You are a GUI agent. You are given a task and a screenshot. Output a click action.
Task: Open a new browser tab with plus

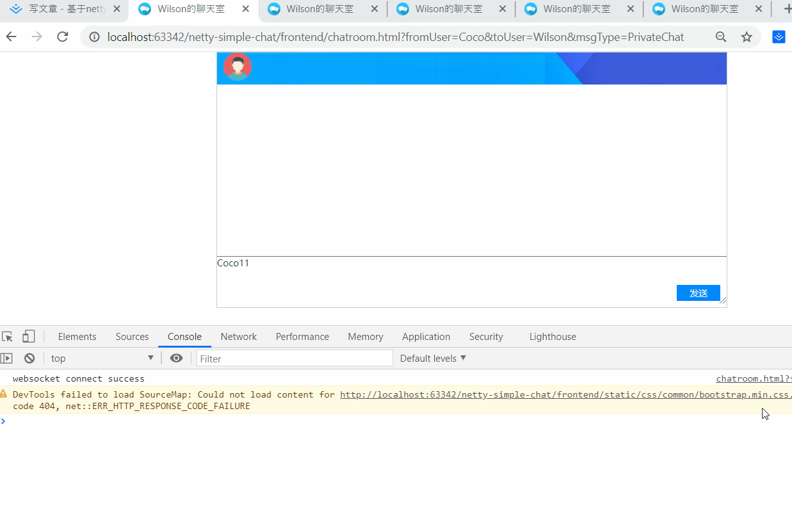[x=788, y=10]
